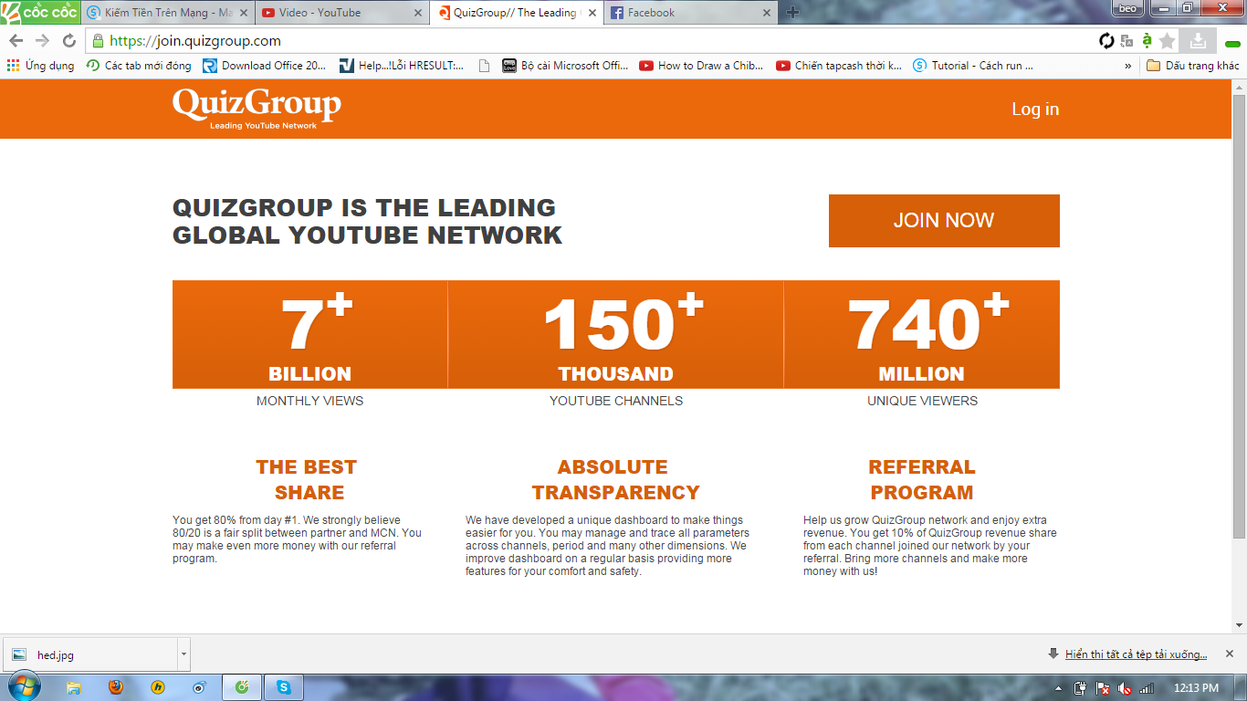
Task: Open the Ứng dụng apps shortcut
Action: [x=41, y=66]
